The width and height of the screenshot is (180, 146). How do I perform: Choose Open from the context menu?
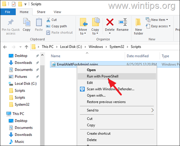(117, 70)
